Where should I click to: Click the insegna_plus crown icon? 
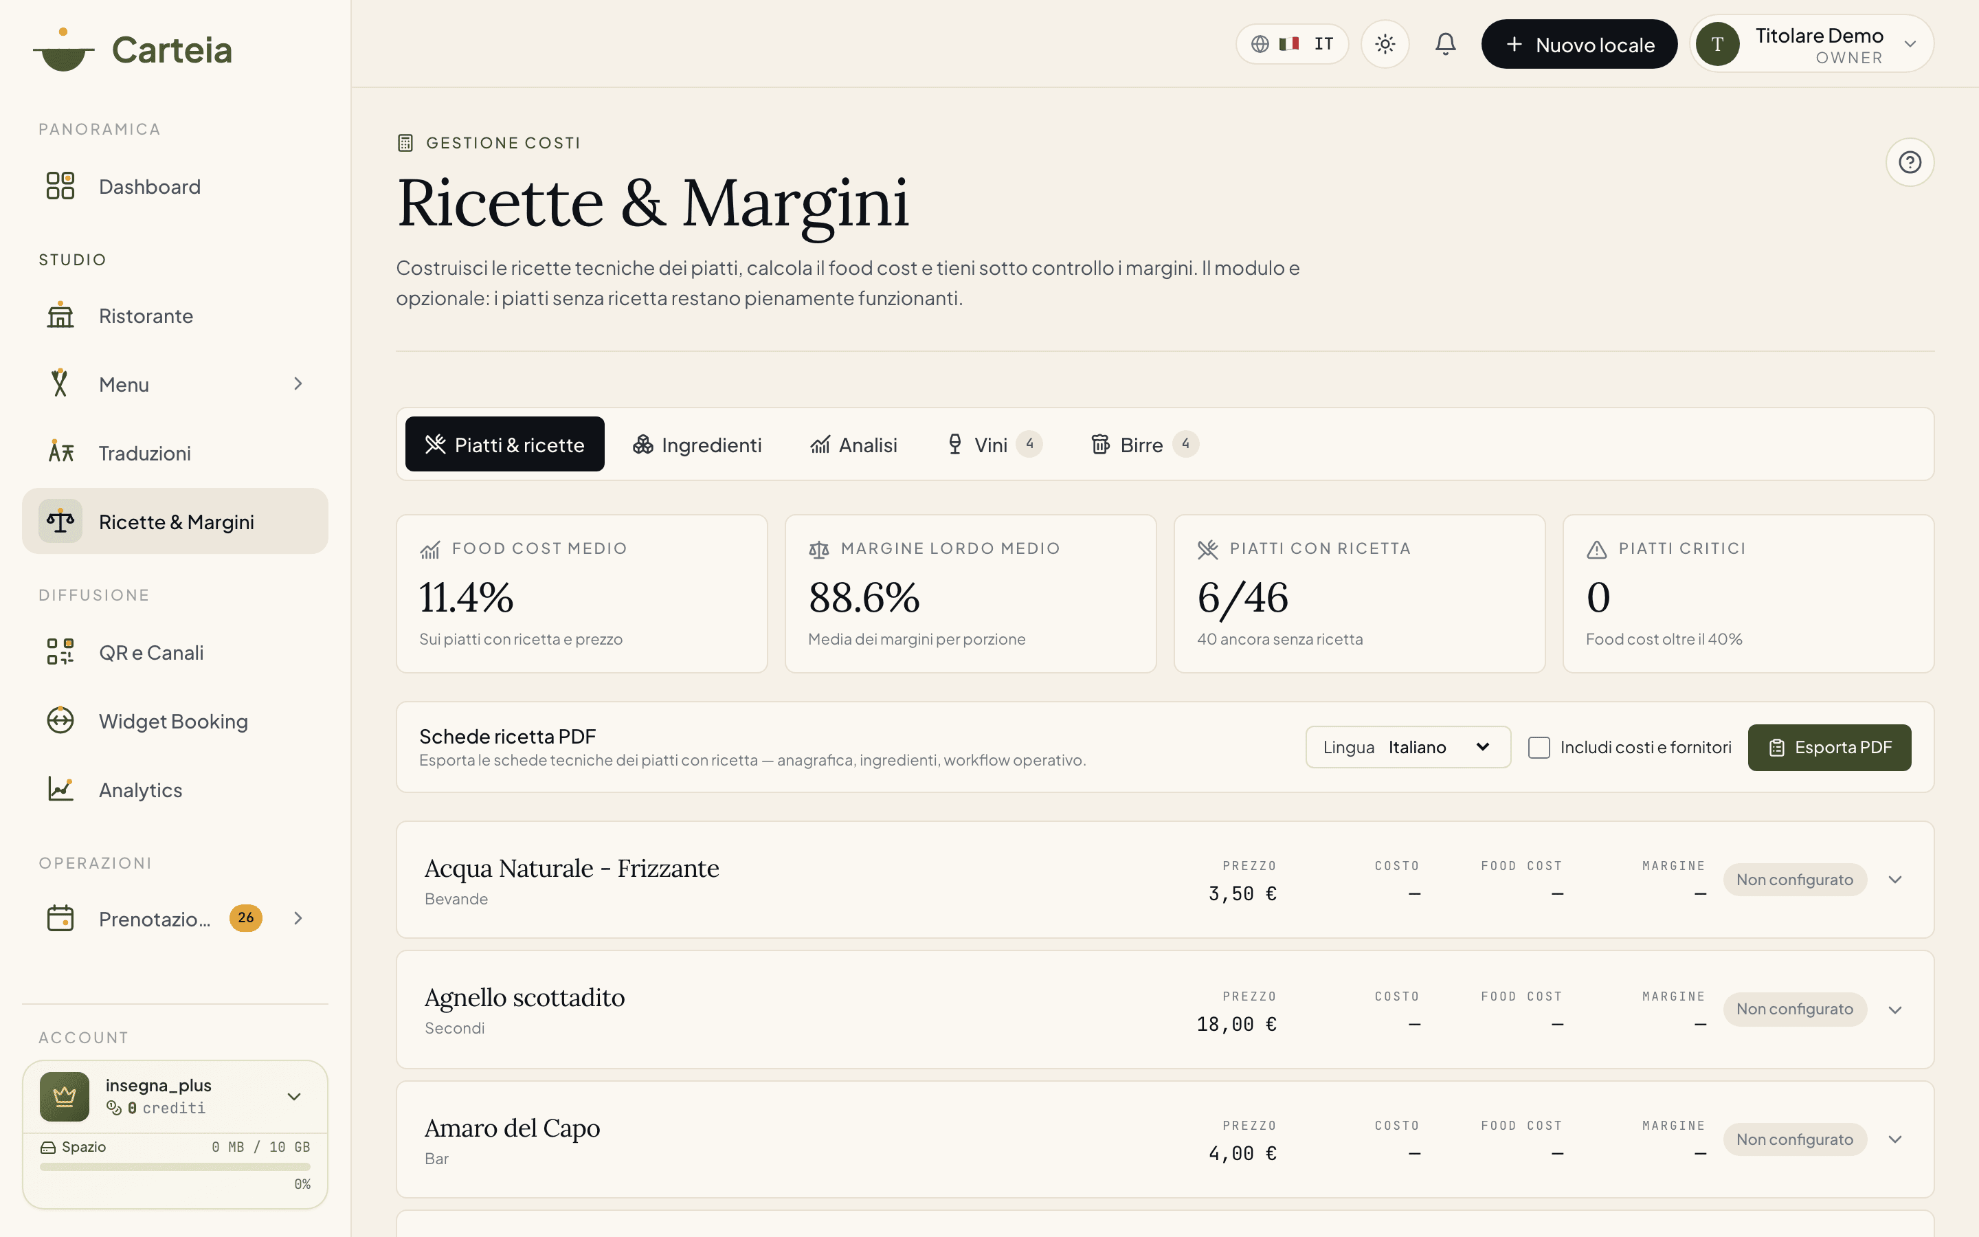coord(65,1096)
